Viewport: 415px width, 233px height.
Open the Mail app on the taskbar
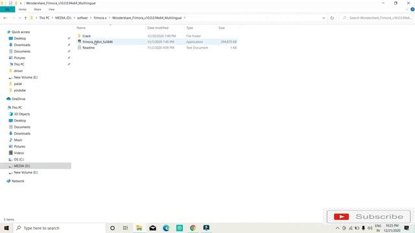(x=153, y=228)
